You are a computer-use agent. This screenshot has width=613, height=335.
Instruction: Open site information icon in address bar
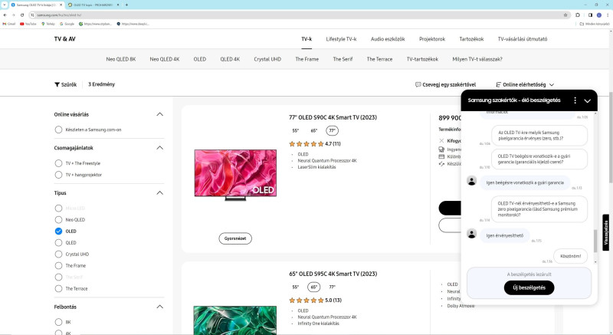pyautogui.click(x=32, y=15)
